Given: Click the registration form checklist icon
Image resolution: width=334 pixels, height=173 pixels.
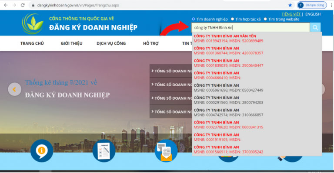Looking at the screenshot, I should point(104,151).
